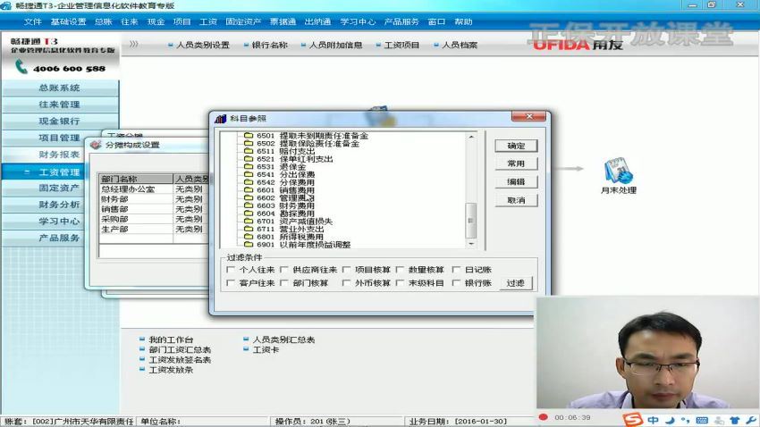Image resolution: width=760 pixels, height=427 pixels.
Task: Click folder icon of 6501 提取未到期责任准备金
Action: click(249, 136)
